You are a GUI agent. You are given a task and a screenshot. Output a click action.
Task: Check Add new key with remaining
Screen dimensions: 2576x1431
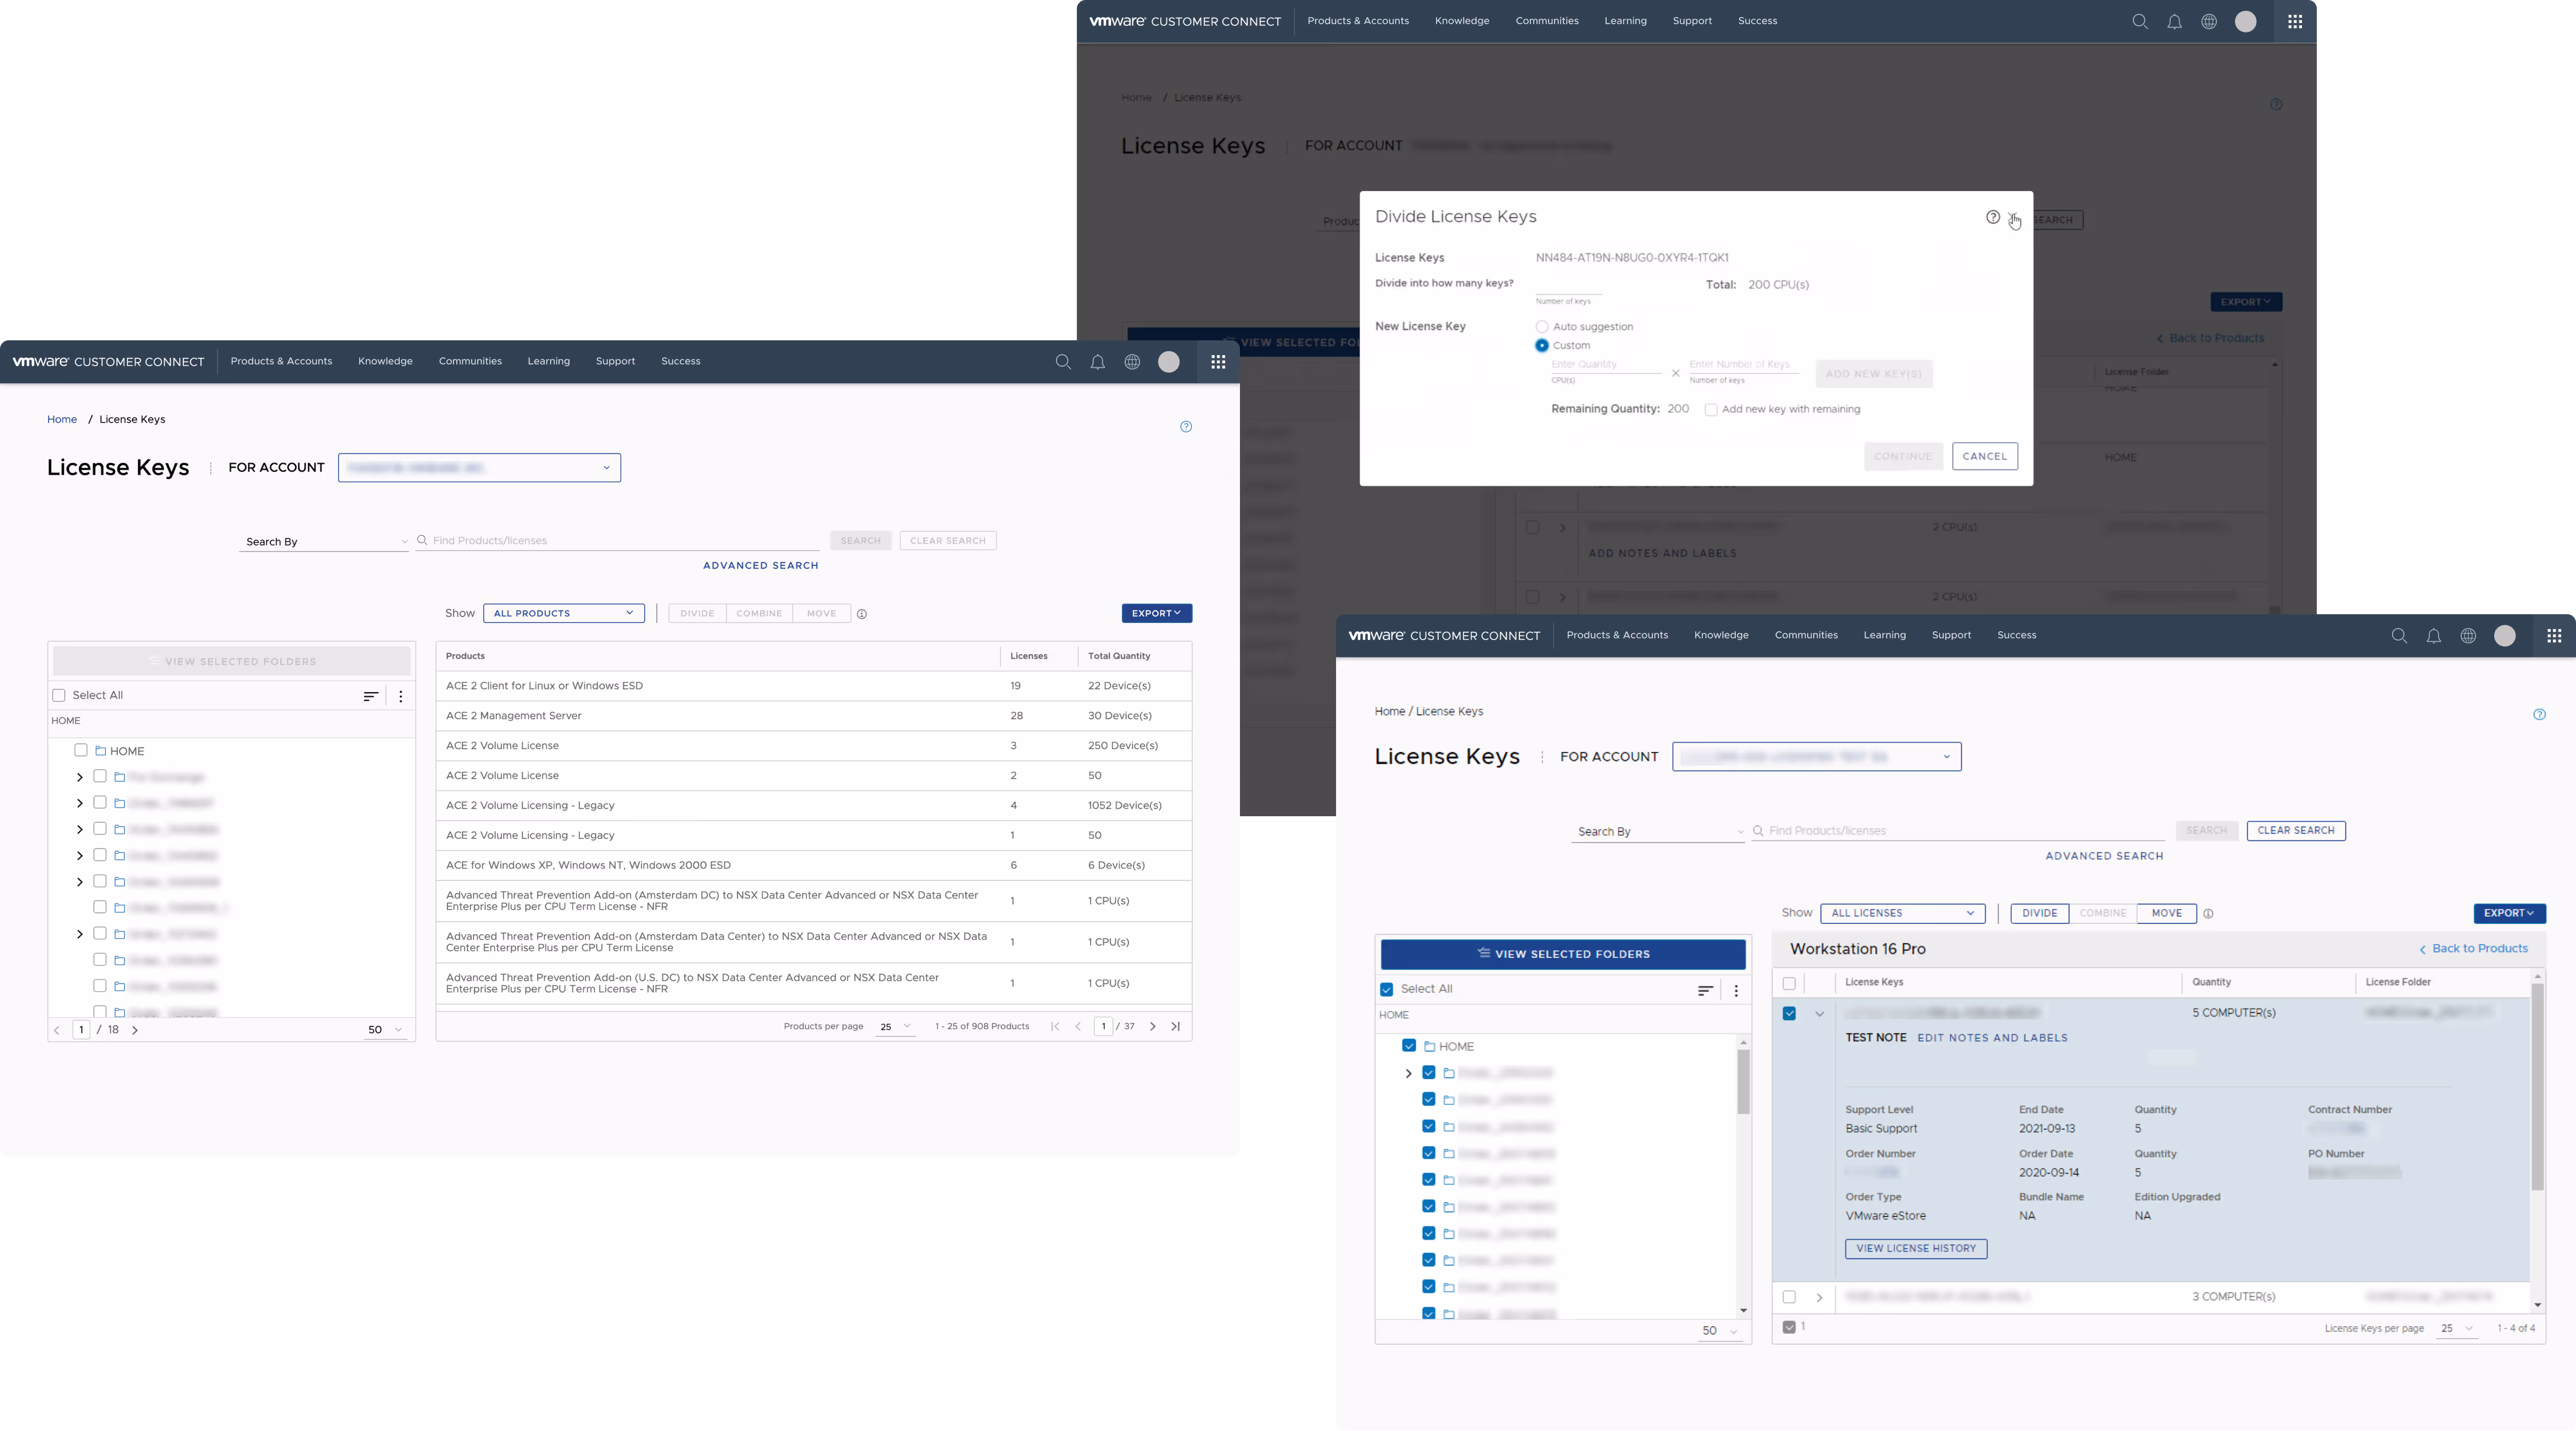(1711, 411)
